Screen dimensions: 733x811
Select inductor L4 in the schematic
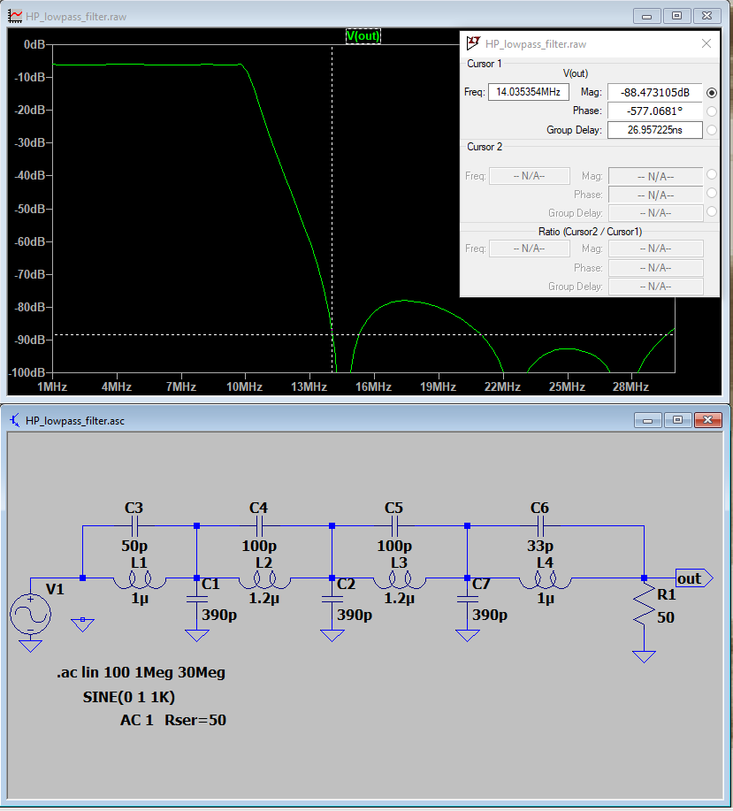(546, 580)
